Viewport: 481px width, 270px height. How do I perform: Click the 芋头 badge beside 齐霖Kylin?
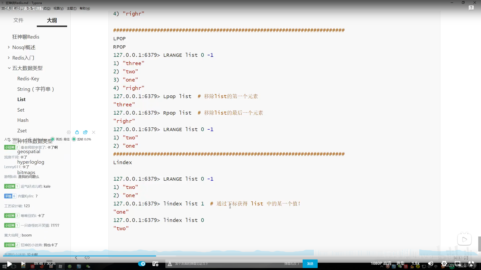(x=10, y=196)
